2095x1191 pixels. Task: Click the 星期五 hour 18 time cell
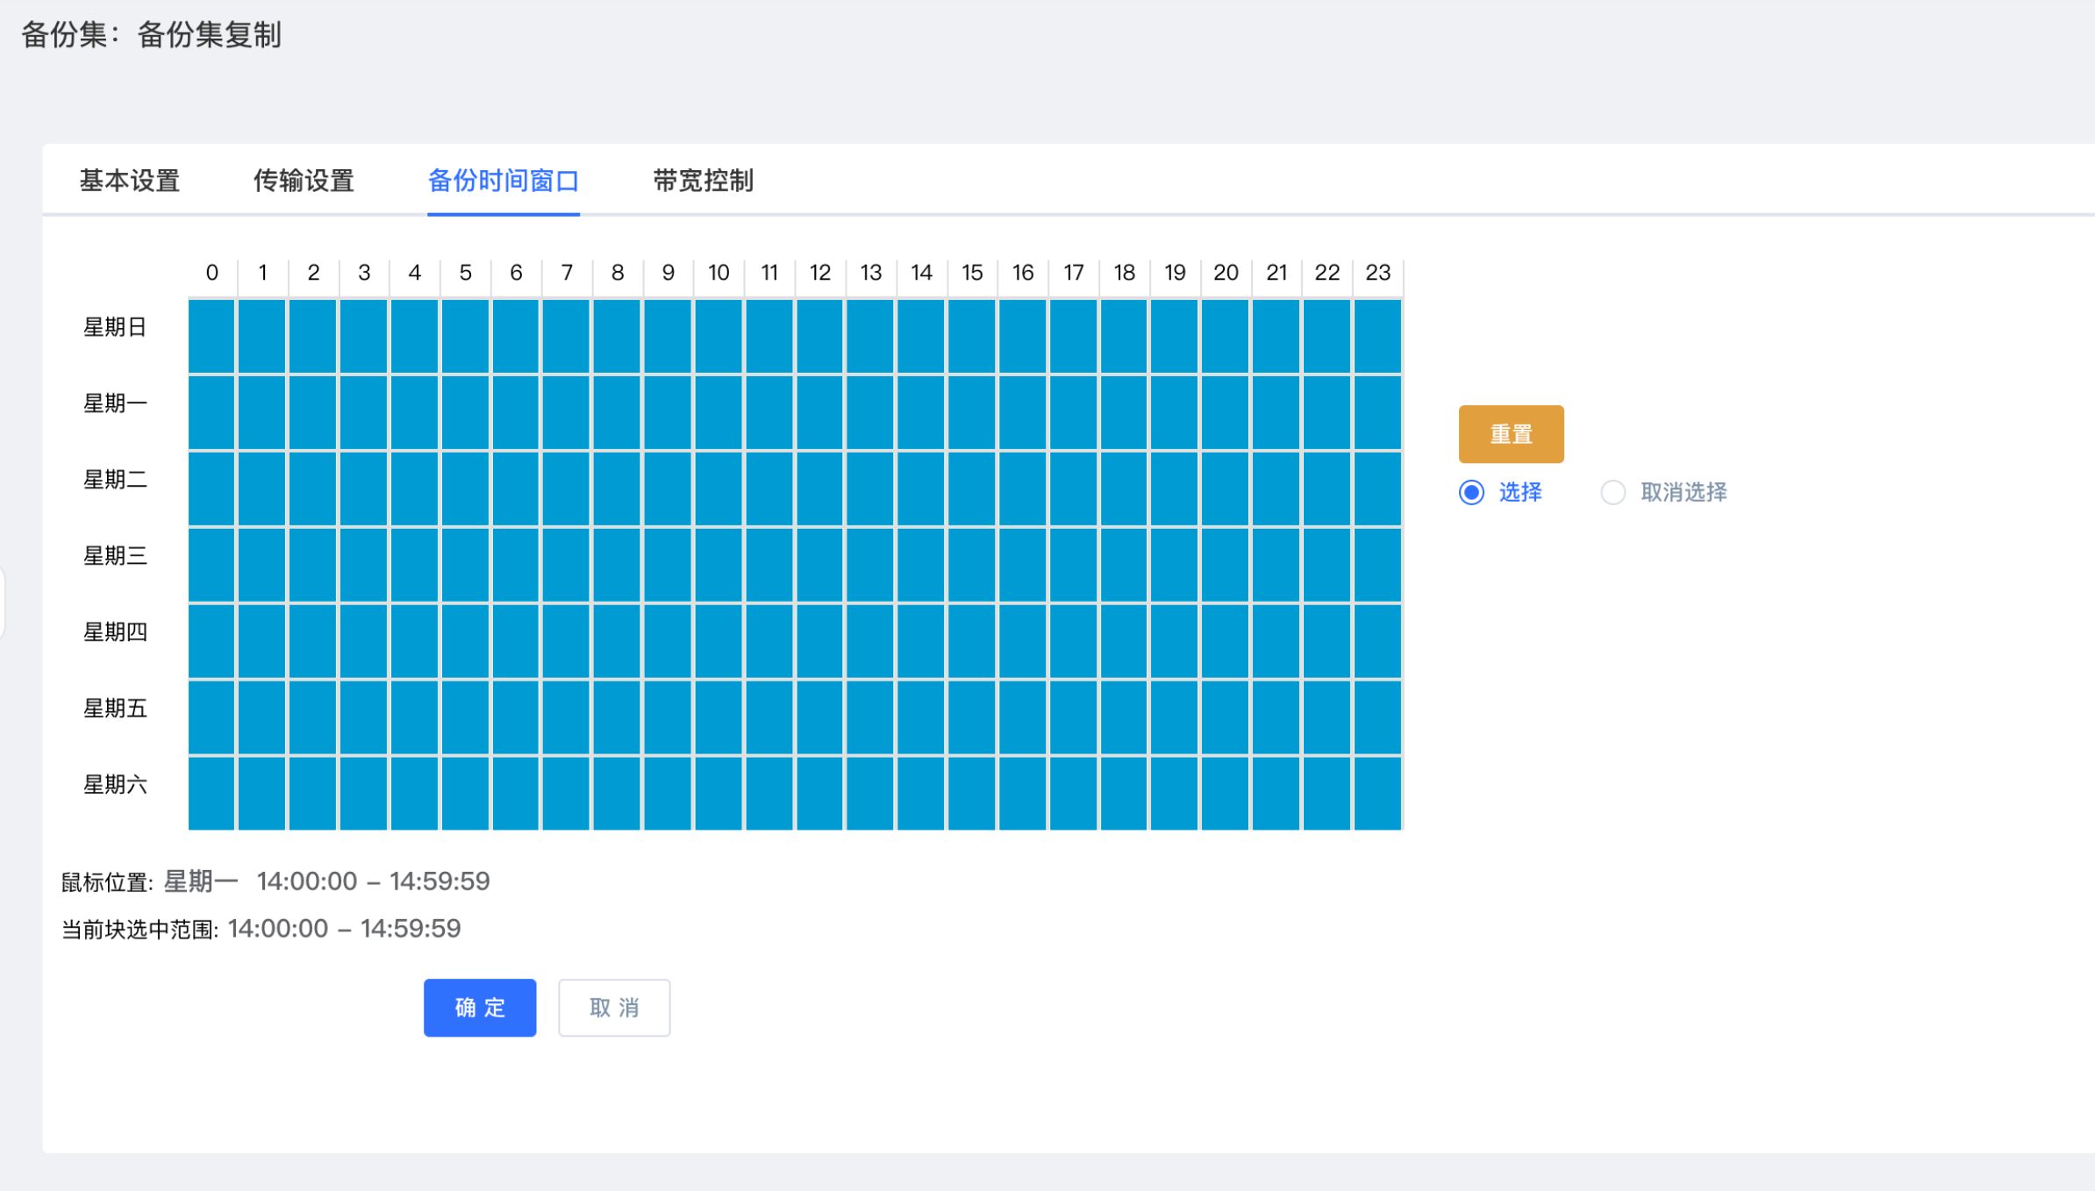(1124, 717)
